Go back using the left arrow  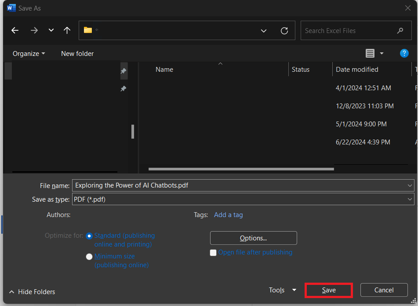(x=15, y=30)
